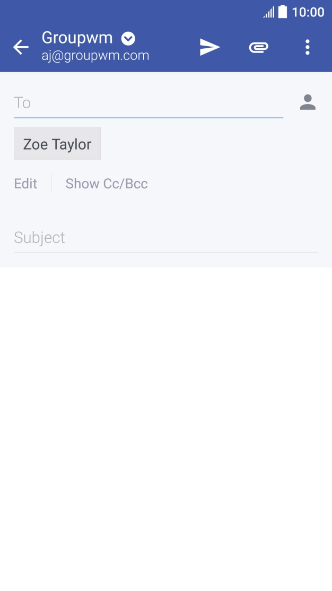The height and width of the screenshot is (591, 332).
Task: Expand the account chevron beside Groupwm
Action: point(128,38)
